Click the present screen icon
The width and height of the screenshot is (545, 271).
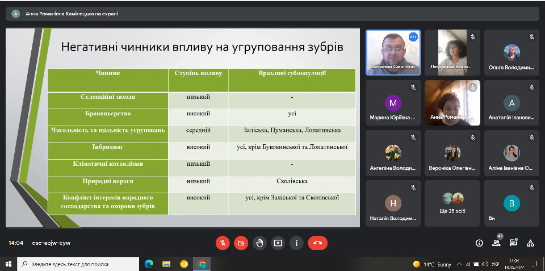(x=278, y=243)
